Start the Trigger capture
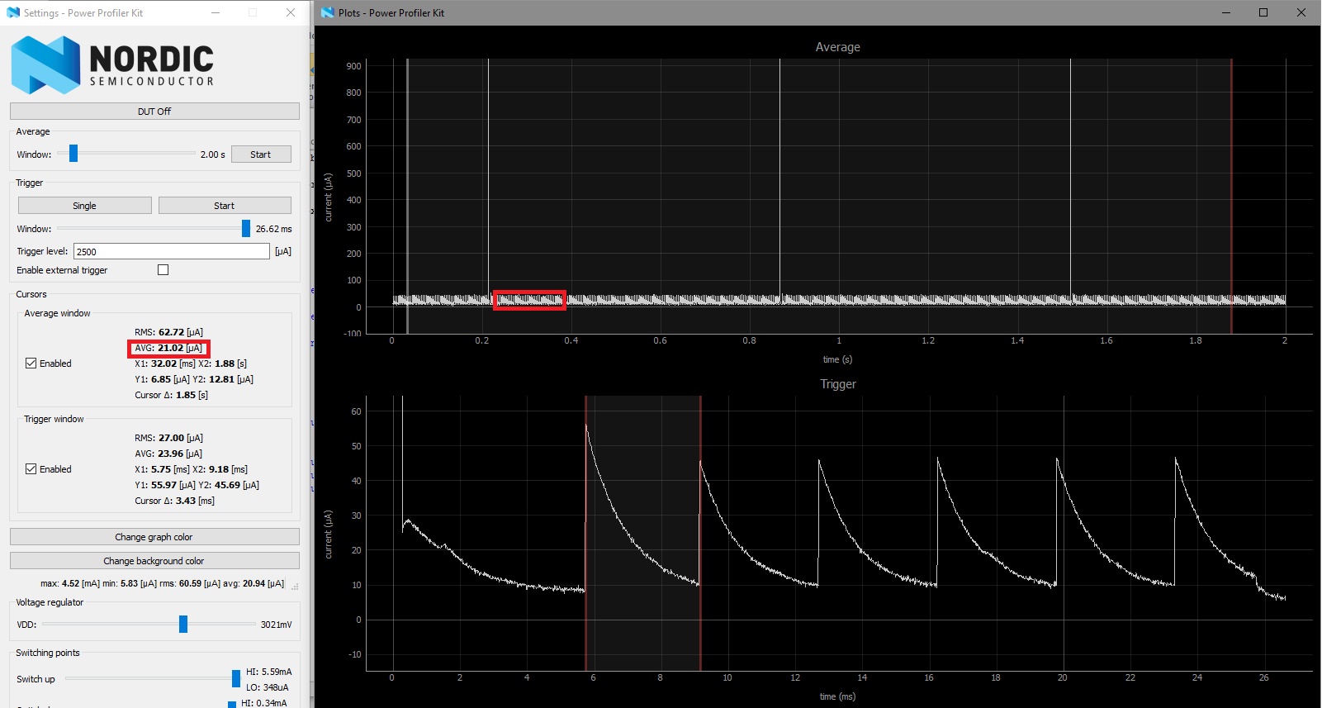The image size is (1322, 708). (225, 206)
